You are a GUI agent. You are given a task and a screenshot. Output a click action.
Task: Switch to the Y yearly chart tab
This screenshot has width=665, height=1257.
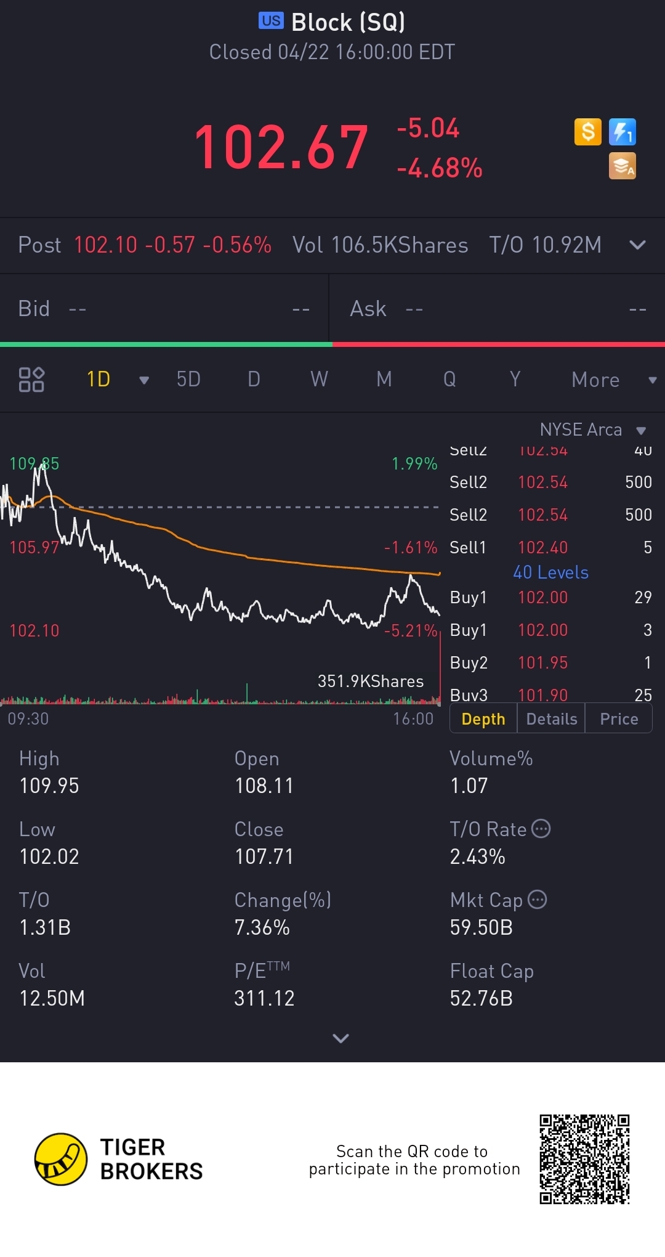point(515,380)
